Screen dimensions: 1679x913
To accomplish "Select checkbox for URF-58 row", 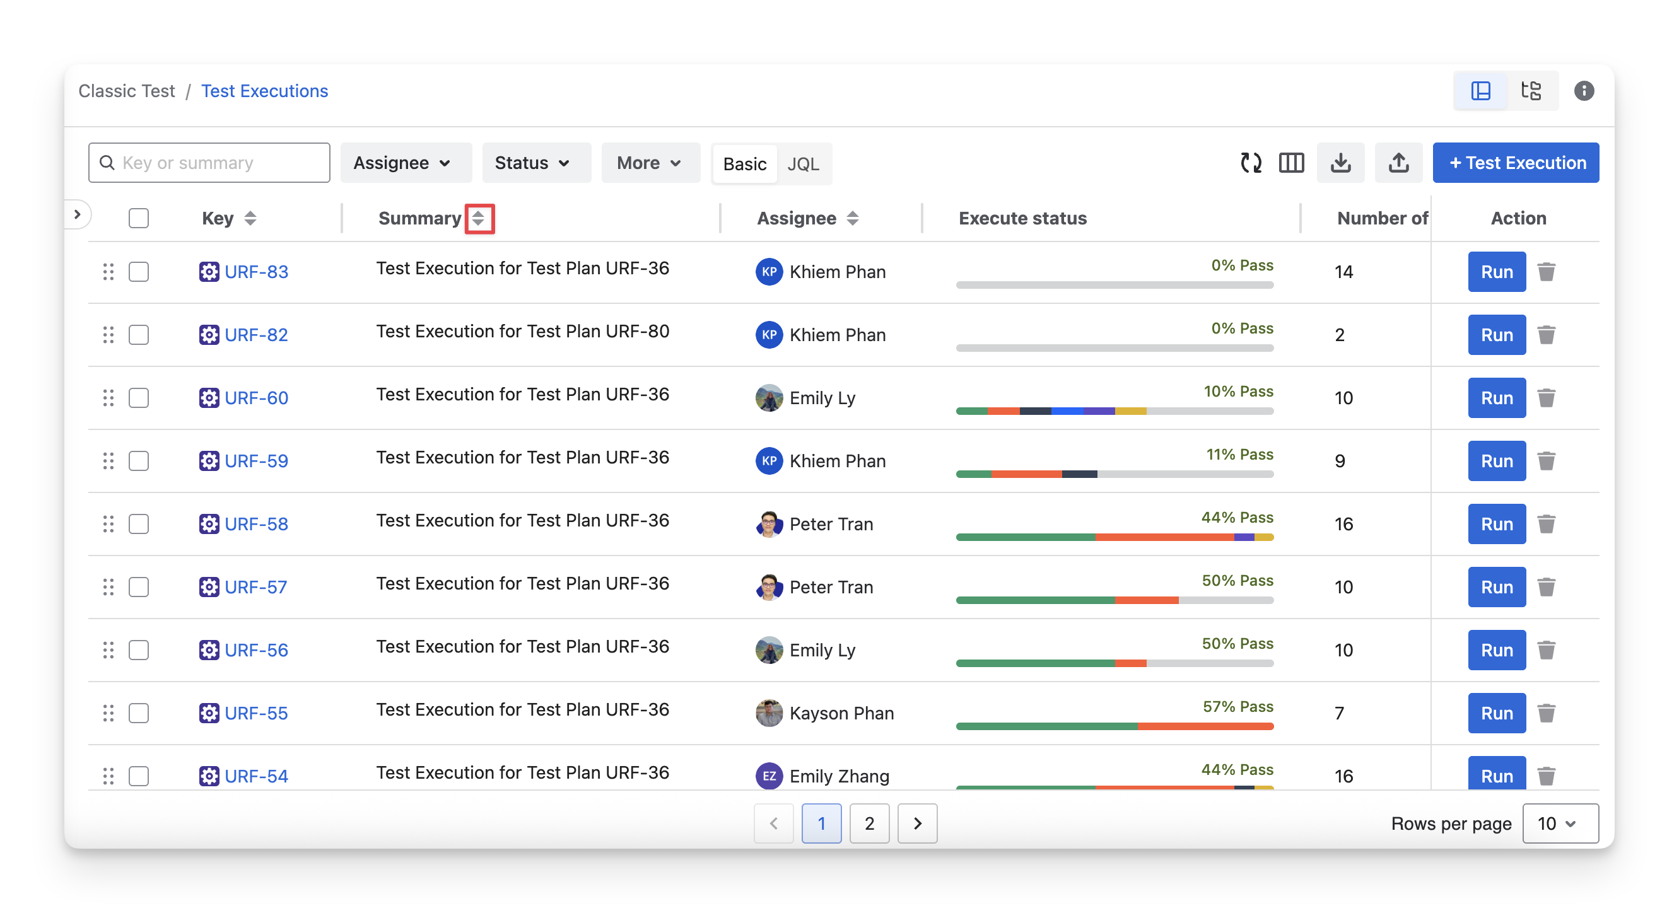I will pos(138,524).
